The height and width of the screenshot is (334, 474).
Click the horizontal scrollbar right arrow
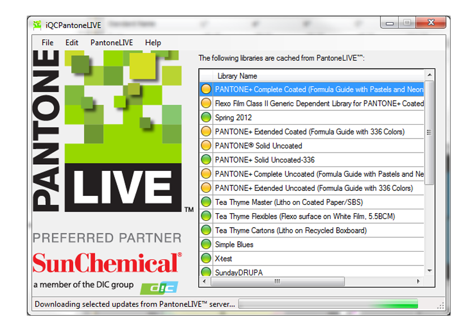click(x=418, y=282)
